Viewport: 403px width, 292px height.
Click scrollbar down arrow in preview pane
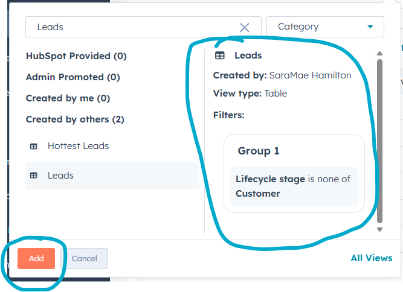point(379,229)
